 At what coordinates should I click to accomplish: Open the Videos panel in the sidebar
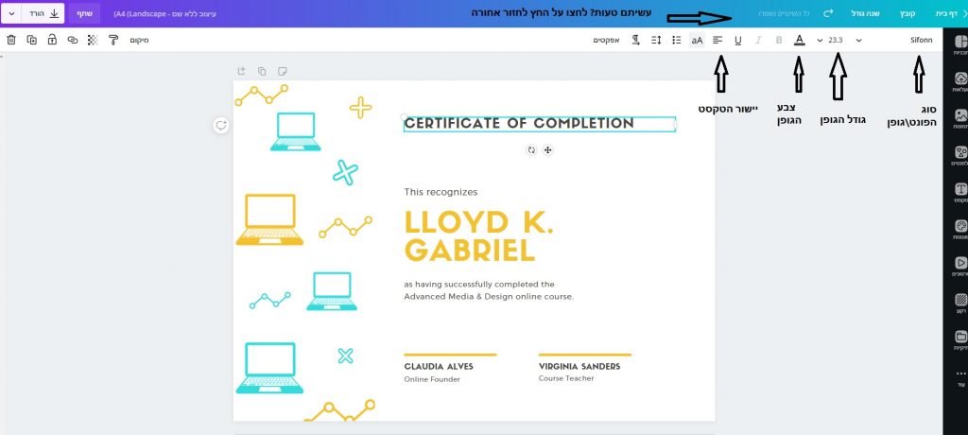point(960,264)
